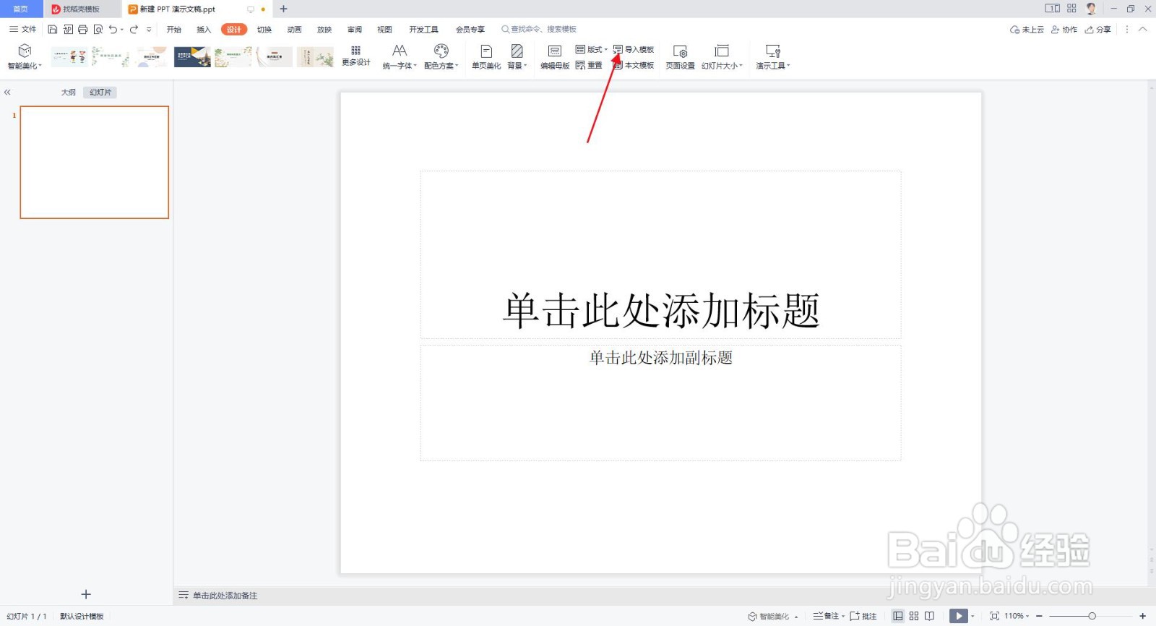The height and width of the screenshot is (626, 1156).
Task: Collapse the ribbon with the up chevron
Action: [x=1142, y=30]
